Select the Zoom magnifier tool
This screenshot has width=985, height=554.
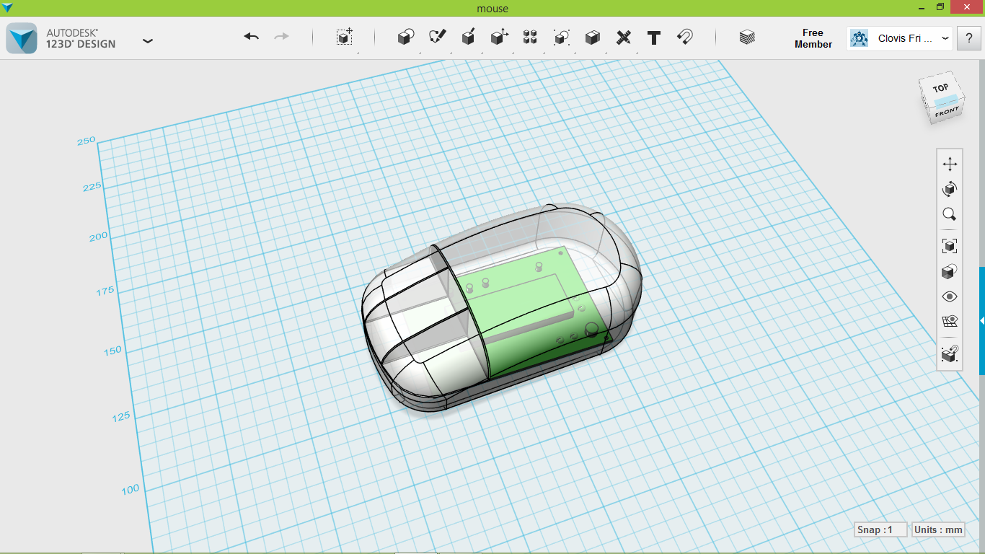950,214
